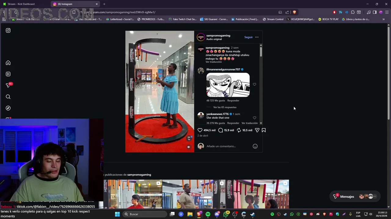
Task: Click the comments panel scrollbar thumb
Action: [261, 51]
